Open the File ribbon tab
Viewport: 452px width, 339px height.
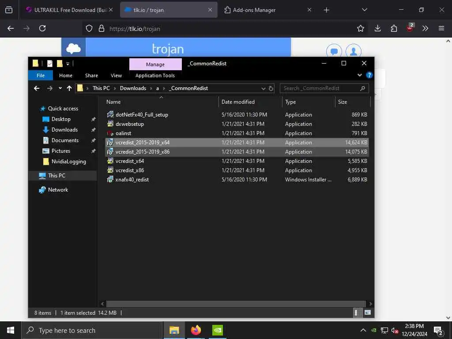pos(41,75)
